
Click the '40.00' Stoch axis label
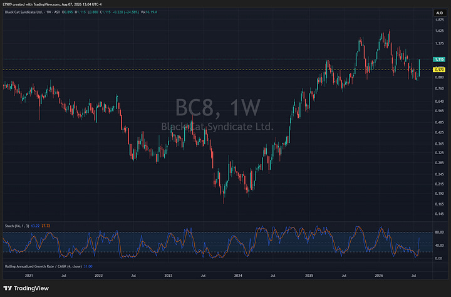438,246
